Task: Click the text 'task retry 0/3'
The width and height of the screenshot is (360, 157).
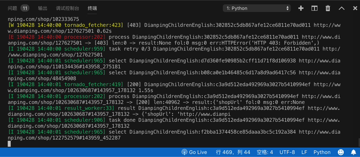Action: point(129,49)
